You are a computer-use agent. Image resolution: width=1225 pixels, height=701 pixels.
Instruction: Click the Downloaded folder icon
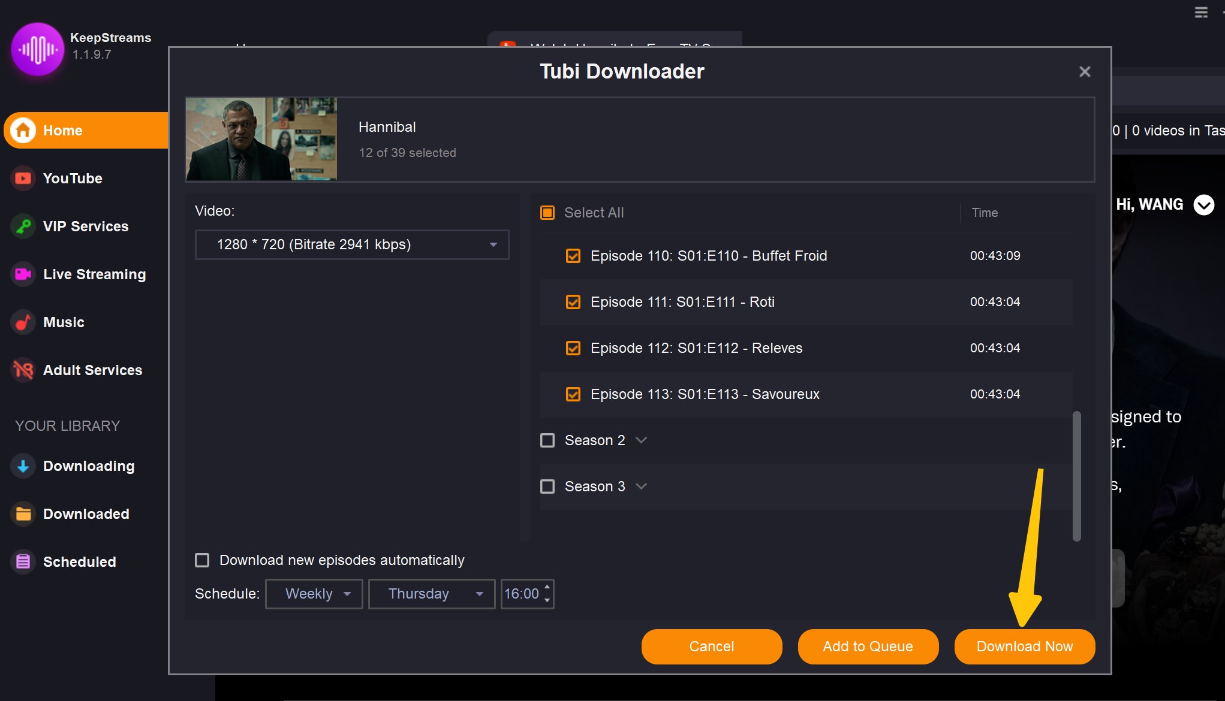(23, 513)
